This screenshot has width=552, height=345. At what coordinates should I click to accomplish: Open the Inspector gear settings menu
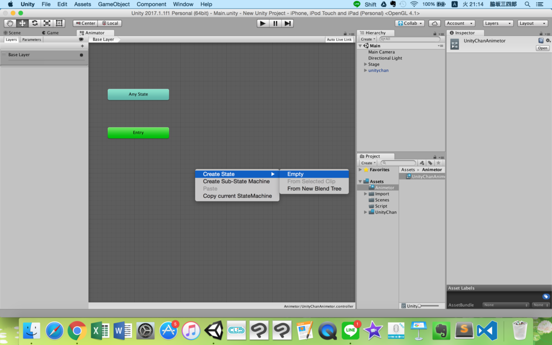548,40
